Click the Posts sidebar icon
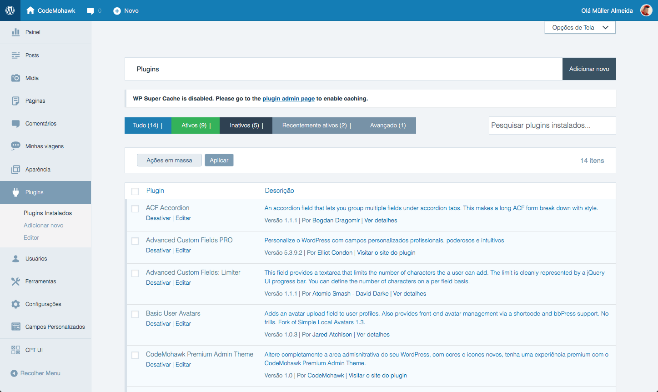 [15, 55]
